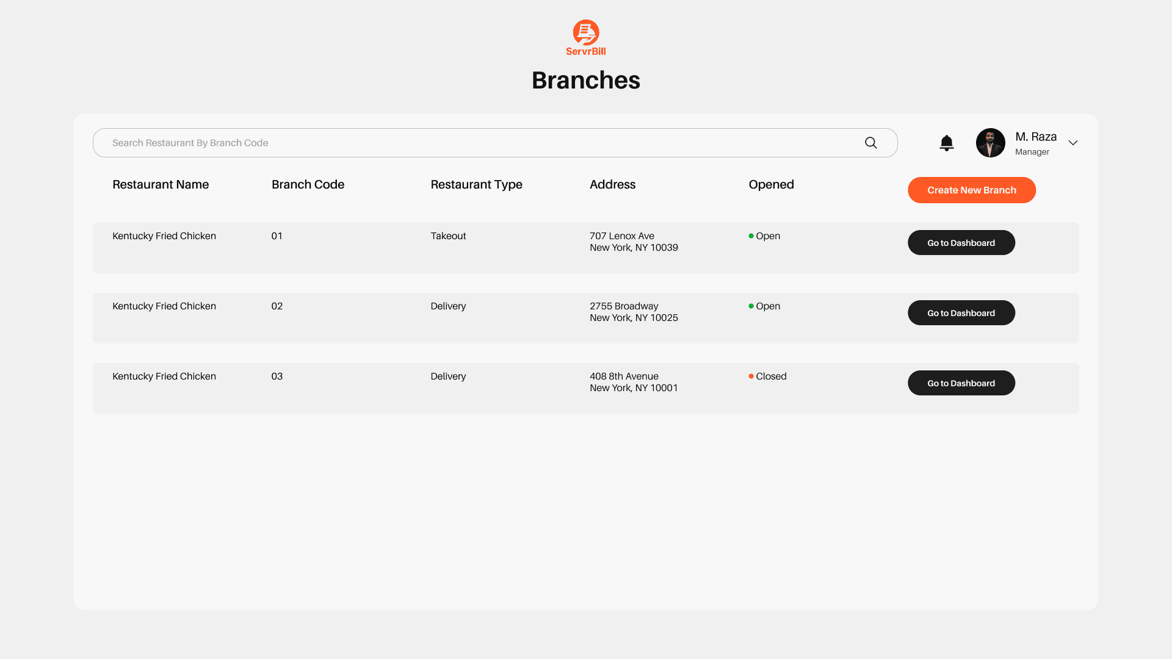Expand the M. Raza account dropdown chevron
The image size is (1172, 659).
coord(1073,143)
